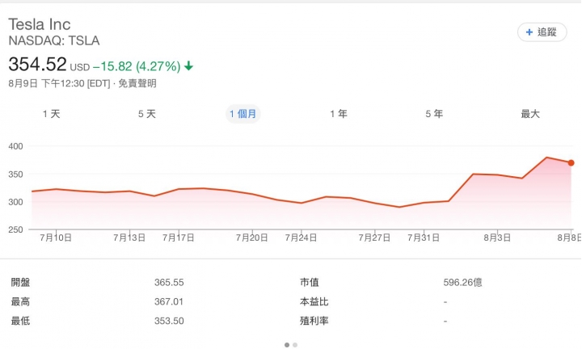Select the 1 個月 time range tab

click(243, 114)
